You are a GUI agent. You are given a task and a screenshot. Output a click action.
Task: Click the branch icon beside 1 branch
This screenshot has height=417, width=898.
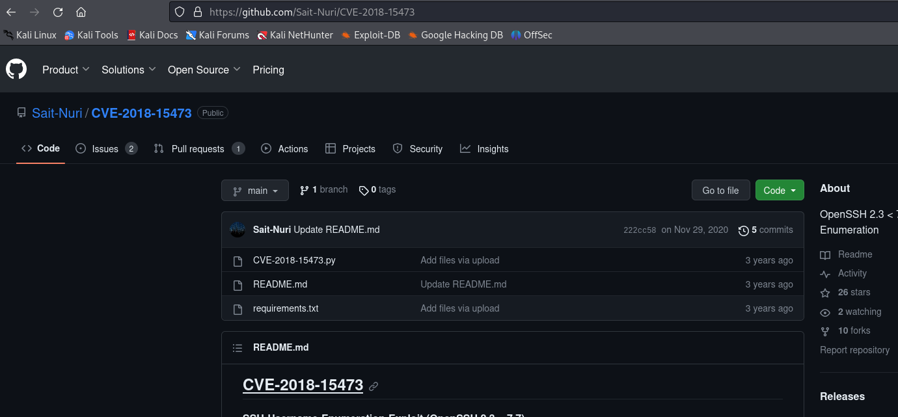(x=304, y=190)
